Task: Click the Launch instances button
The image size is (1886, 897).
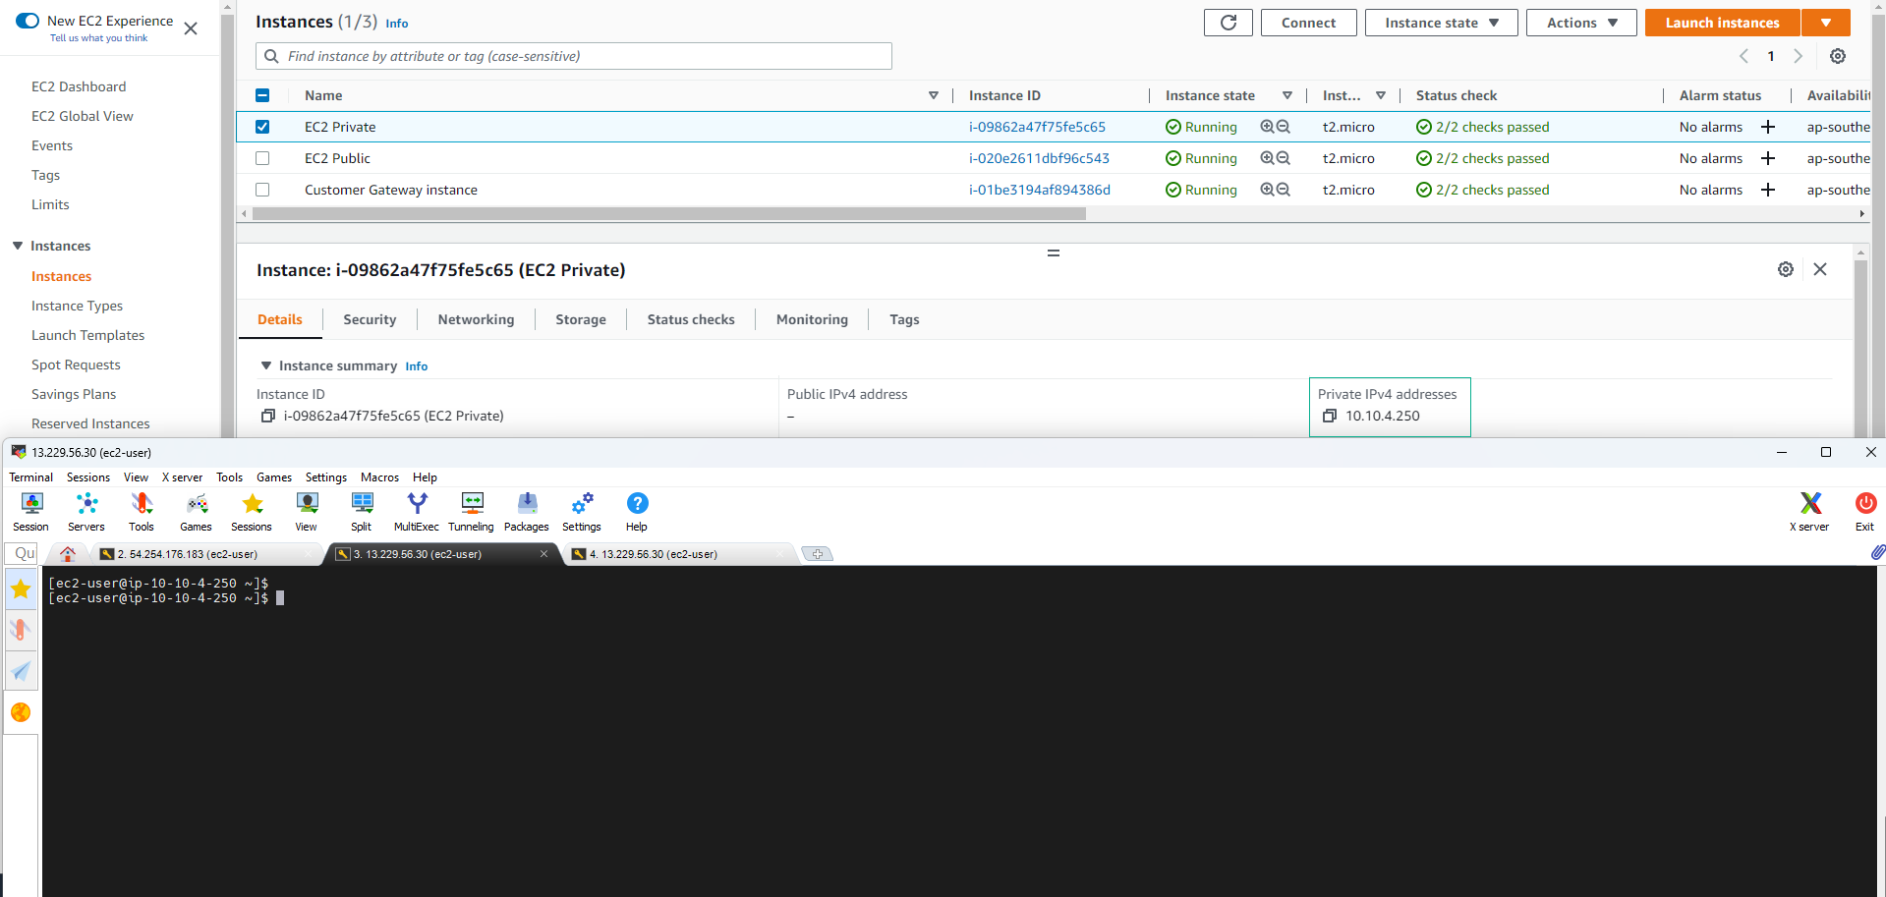Action: coord(1722,23)
